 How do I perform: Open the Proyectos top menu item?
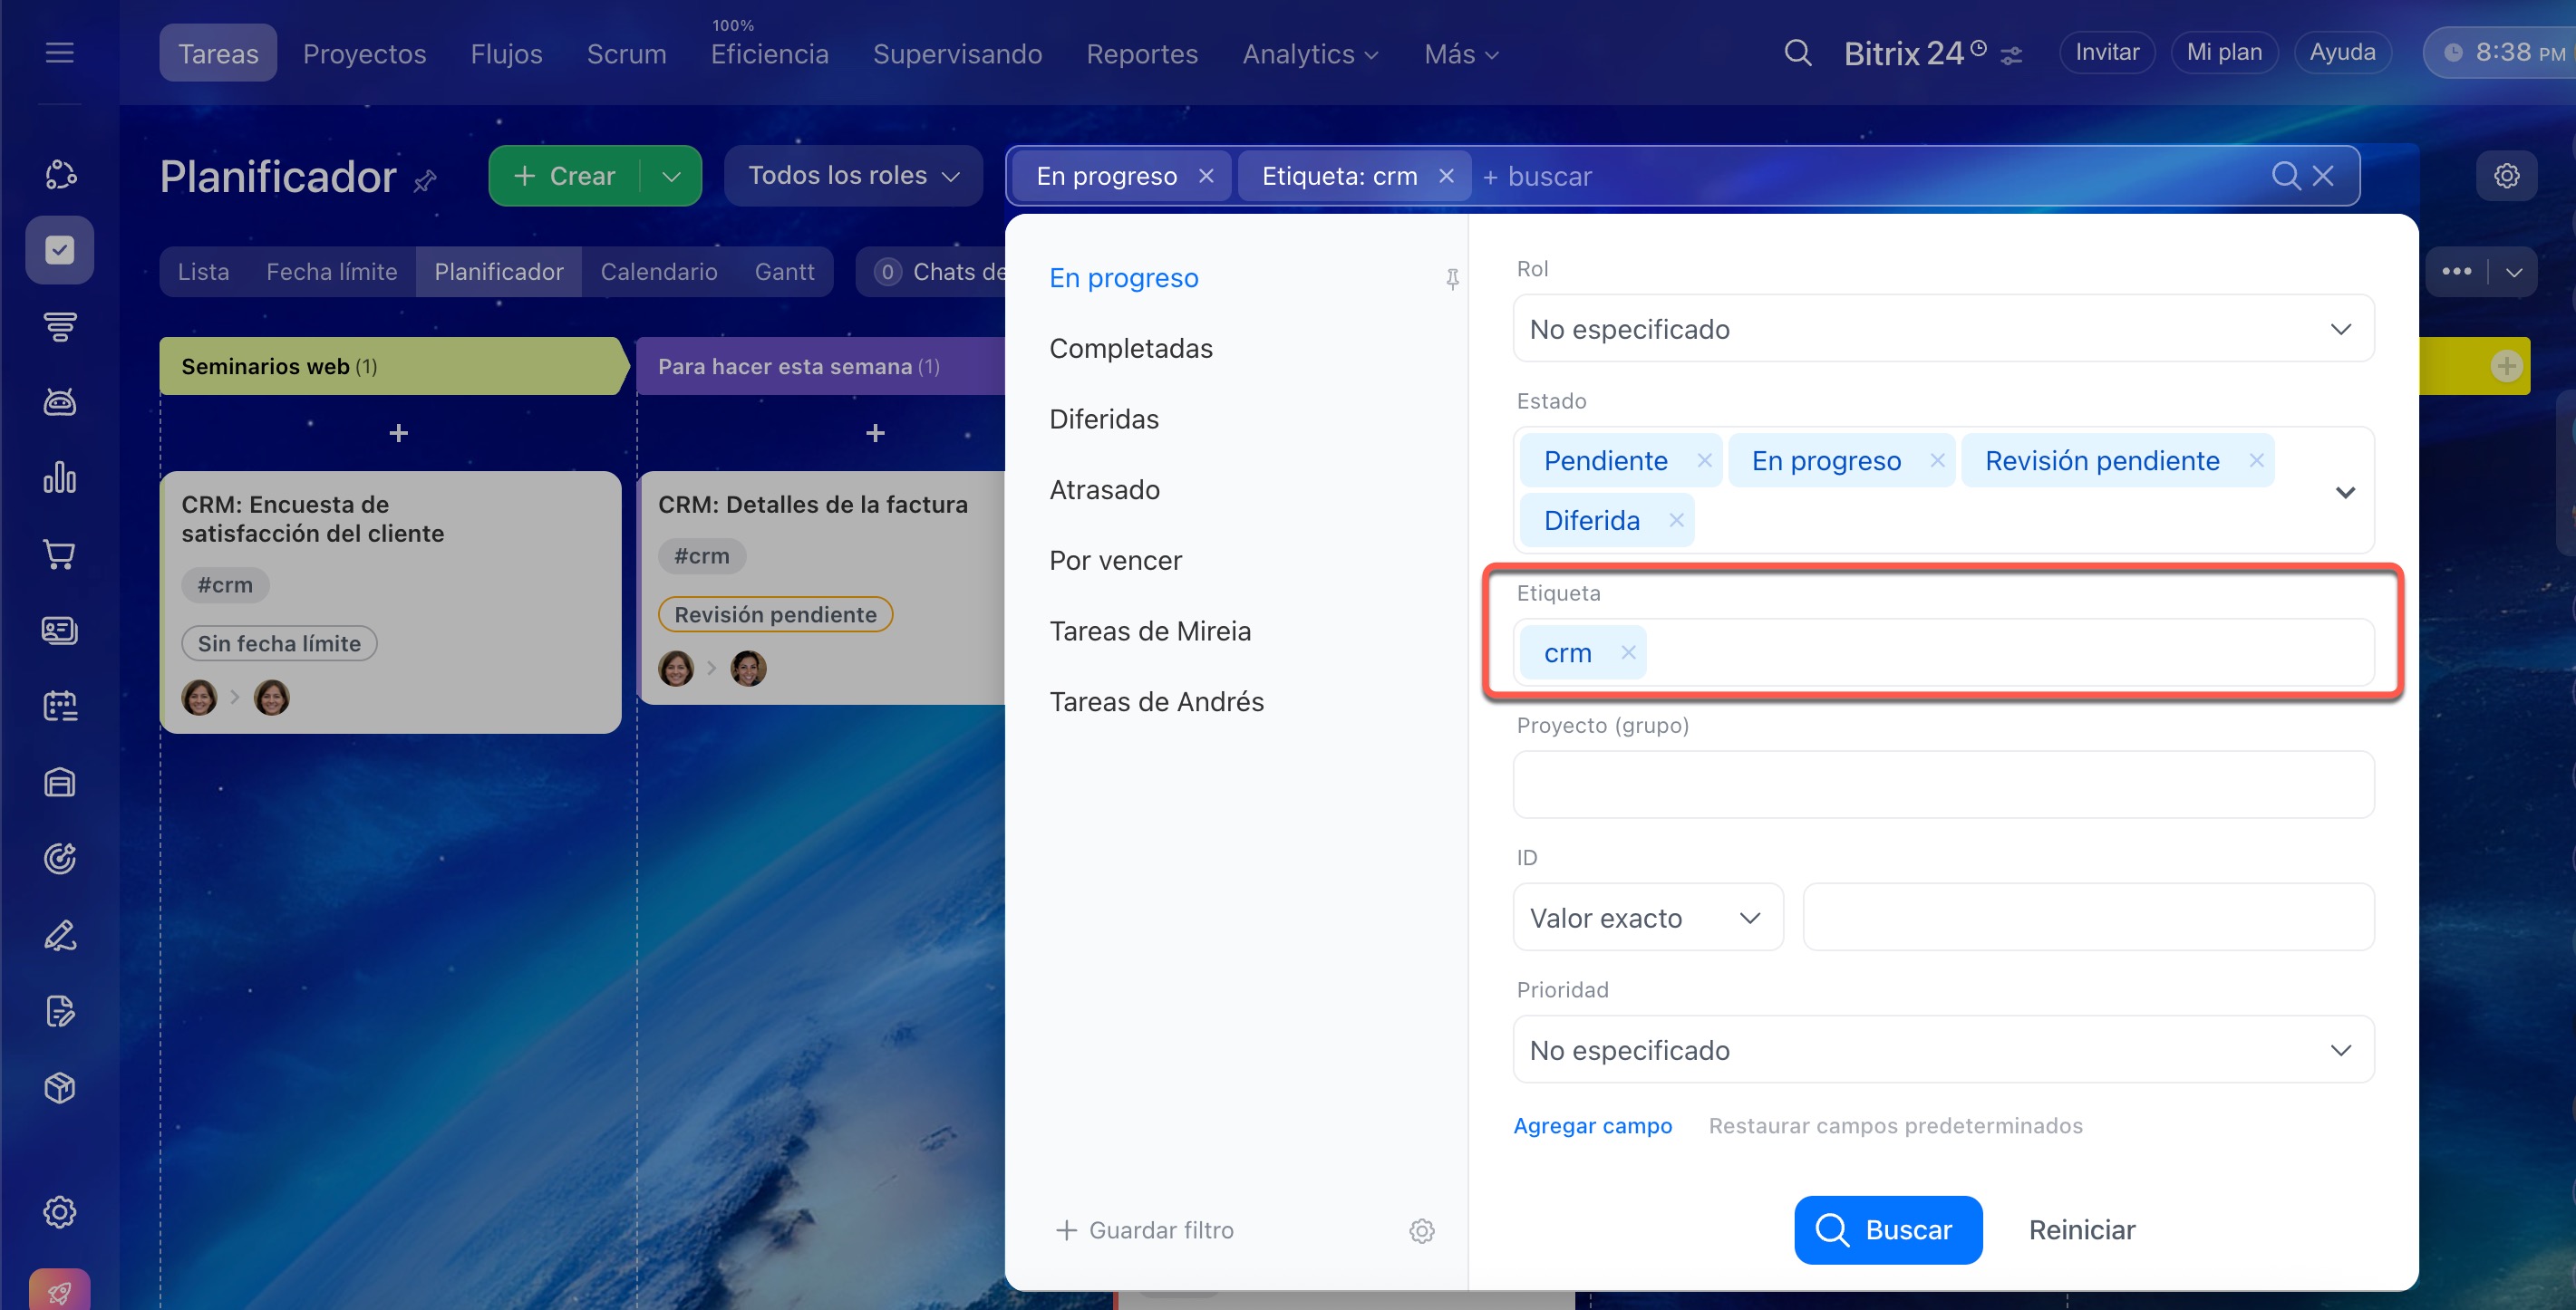point(364,54)
